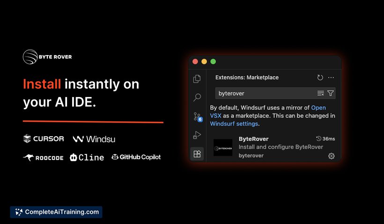Minimize the window with the yellow button
This screenshot has height=224, width=384.
point(204,62)
